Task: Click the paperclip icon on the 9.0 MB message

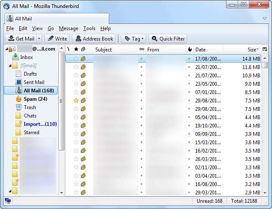Action: tap(83, 84)
